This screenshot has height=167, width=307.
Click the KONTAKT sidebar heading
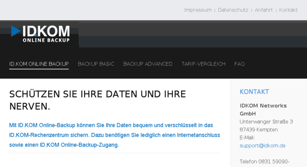(x=254, y=92)
